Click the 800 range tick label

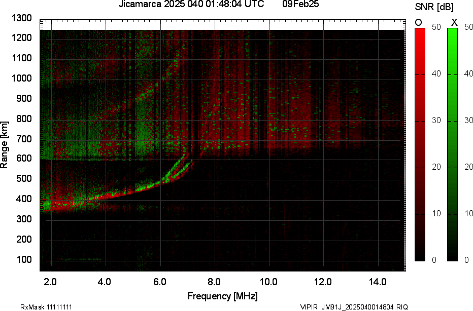pos(24,119)
